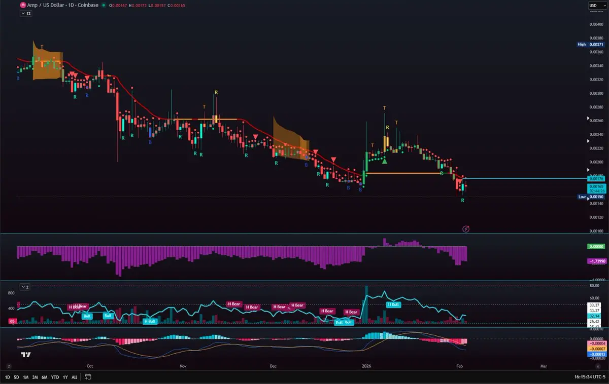The image size is (609, 384).
Task: Click the 65 red volume label
Action: (x=12, y=321)
